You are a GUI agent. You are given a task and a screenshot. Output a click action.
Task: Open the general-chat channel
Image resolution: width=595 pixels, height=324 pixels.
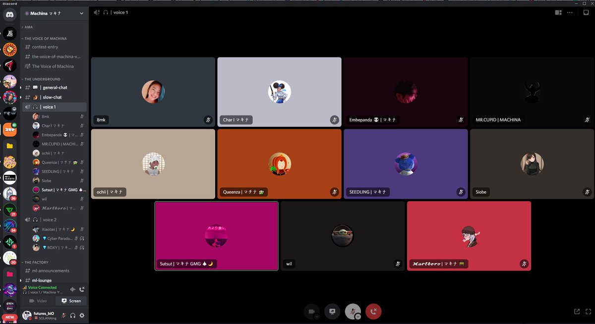pos(55,88)
